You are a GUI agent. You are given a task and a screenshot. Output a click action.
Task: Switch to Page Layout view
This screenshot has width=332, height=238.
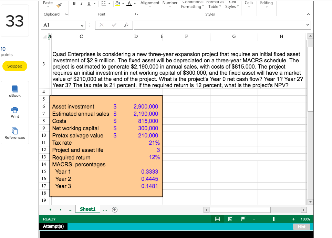coord(230,219)
